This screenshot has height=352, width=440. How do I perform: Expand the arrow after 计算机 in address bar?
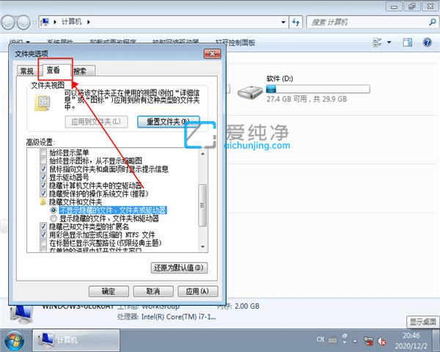[89, 22]
